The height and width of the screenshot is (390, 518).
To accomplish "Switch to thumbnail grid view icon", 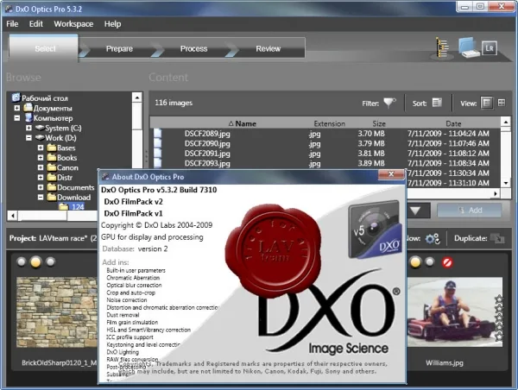I will point(501,103).
